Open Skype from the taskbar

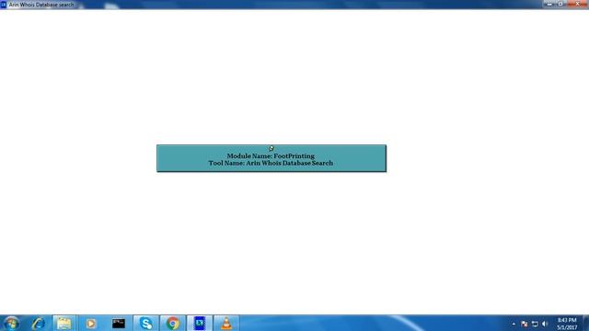145,323
